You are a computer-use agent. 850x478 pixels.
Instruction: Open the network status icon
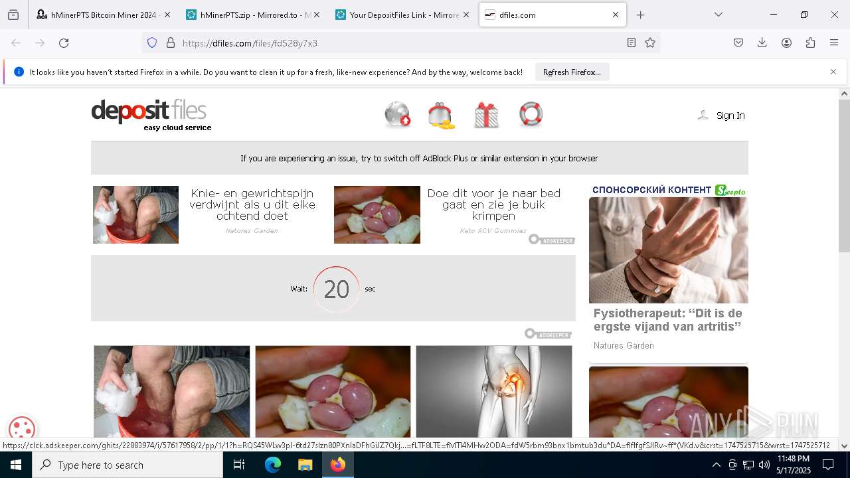pos(748,465)
